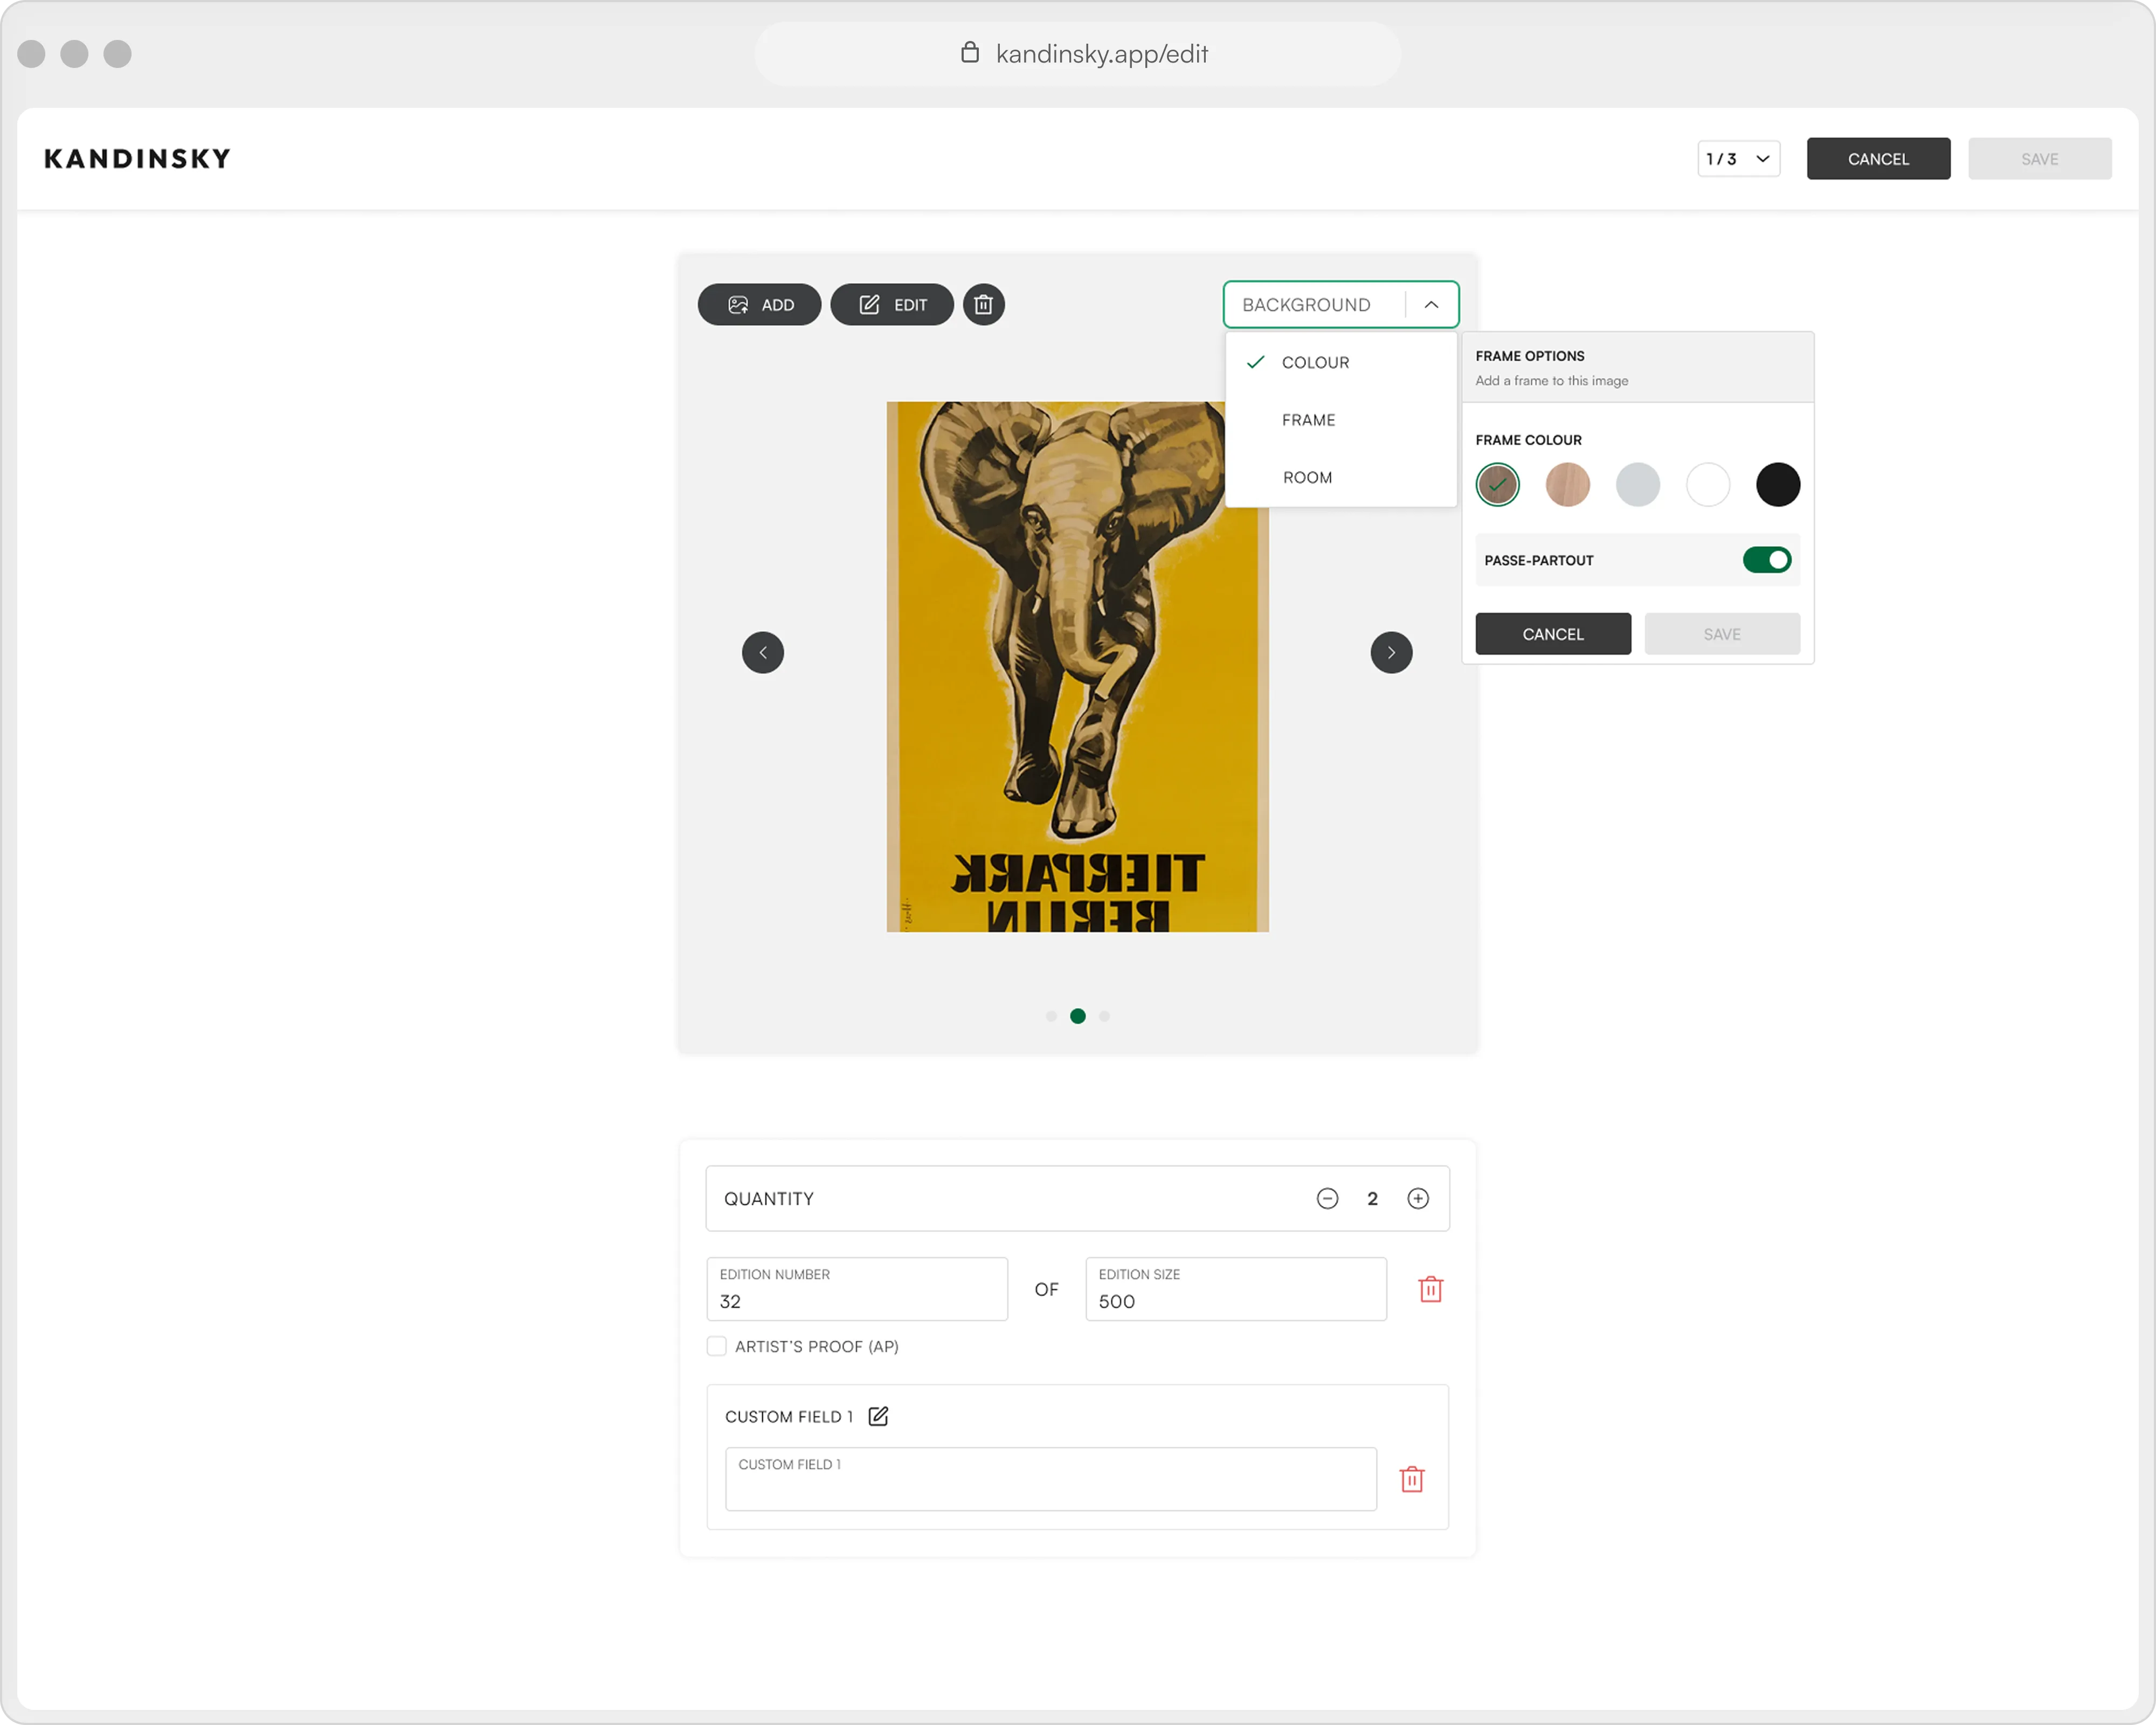Collapse the BACKGROUND dropdown
2156x1725 pixels.
point(1431,305)
